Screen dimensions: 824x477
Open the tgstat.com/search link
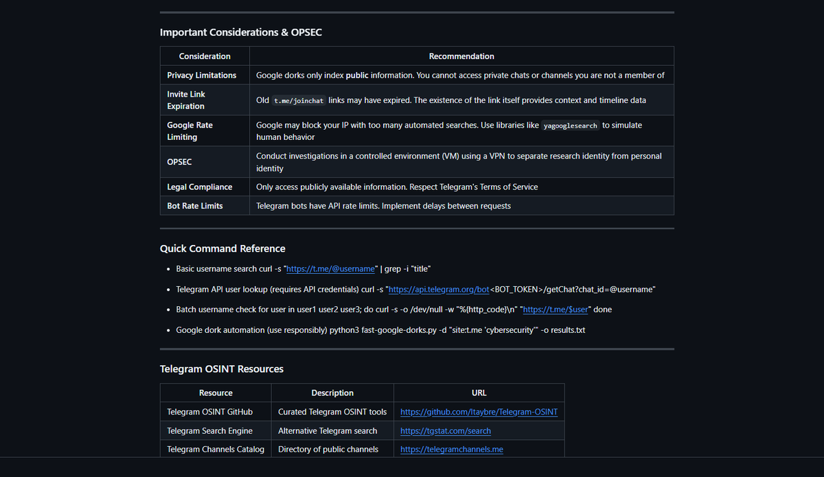(445, 430)
